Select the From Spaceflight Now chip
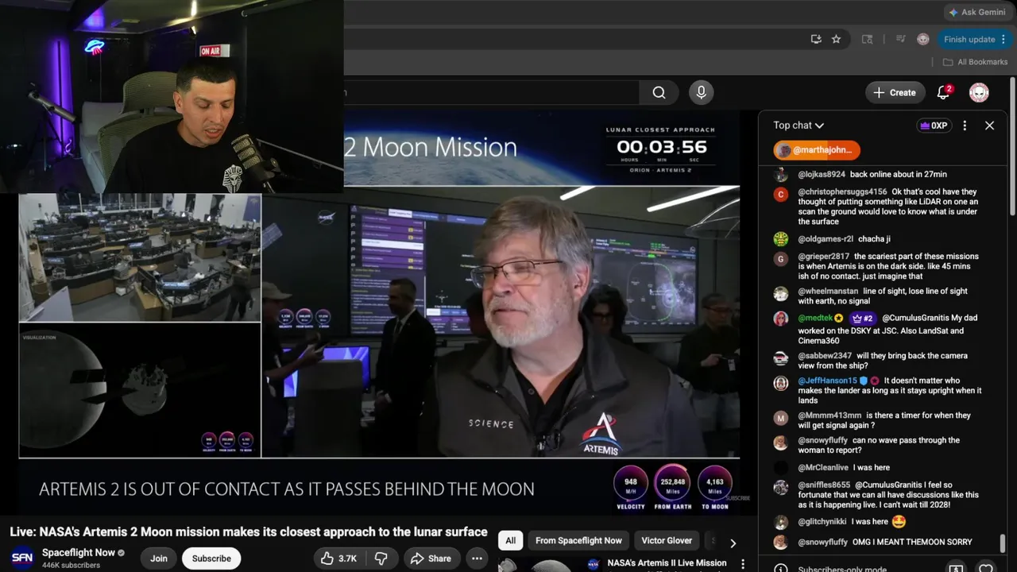 tap(578, 541)
